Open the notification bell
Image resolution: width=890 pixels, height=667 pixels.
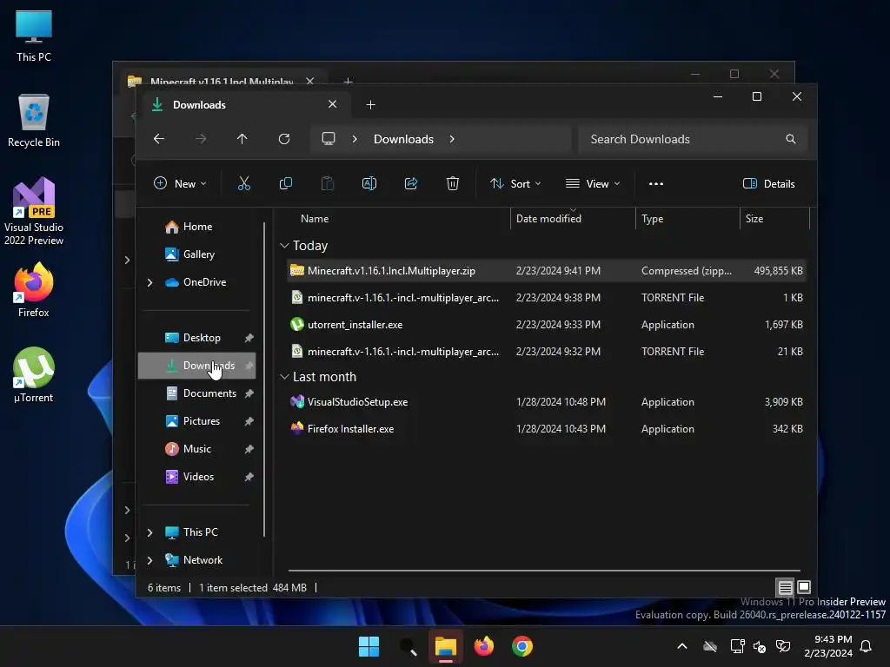coord(867,646)
